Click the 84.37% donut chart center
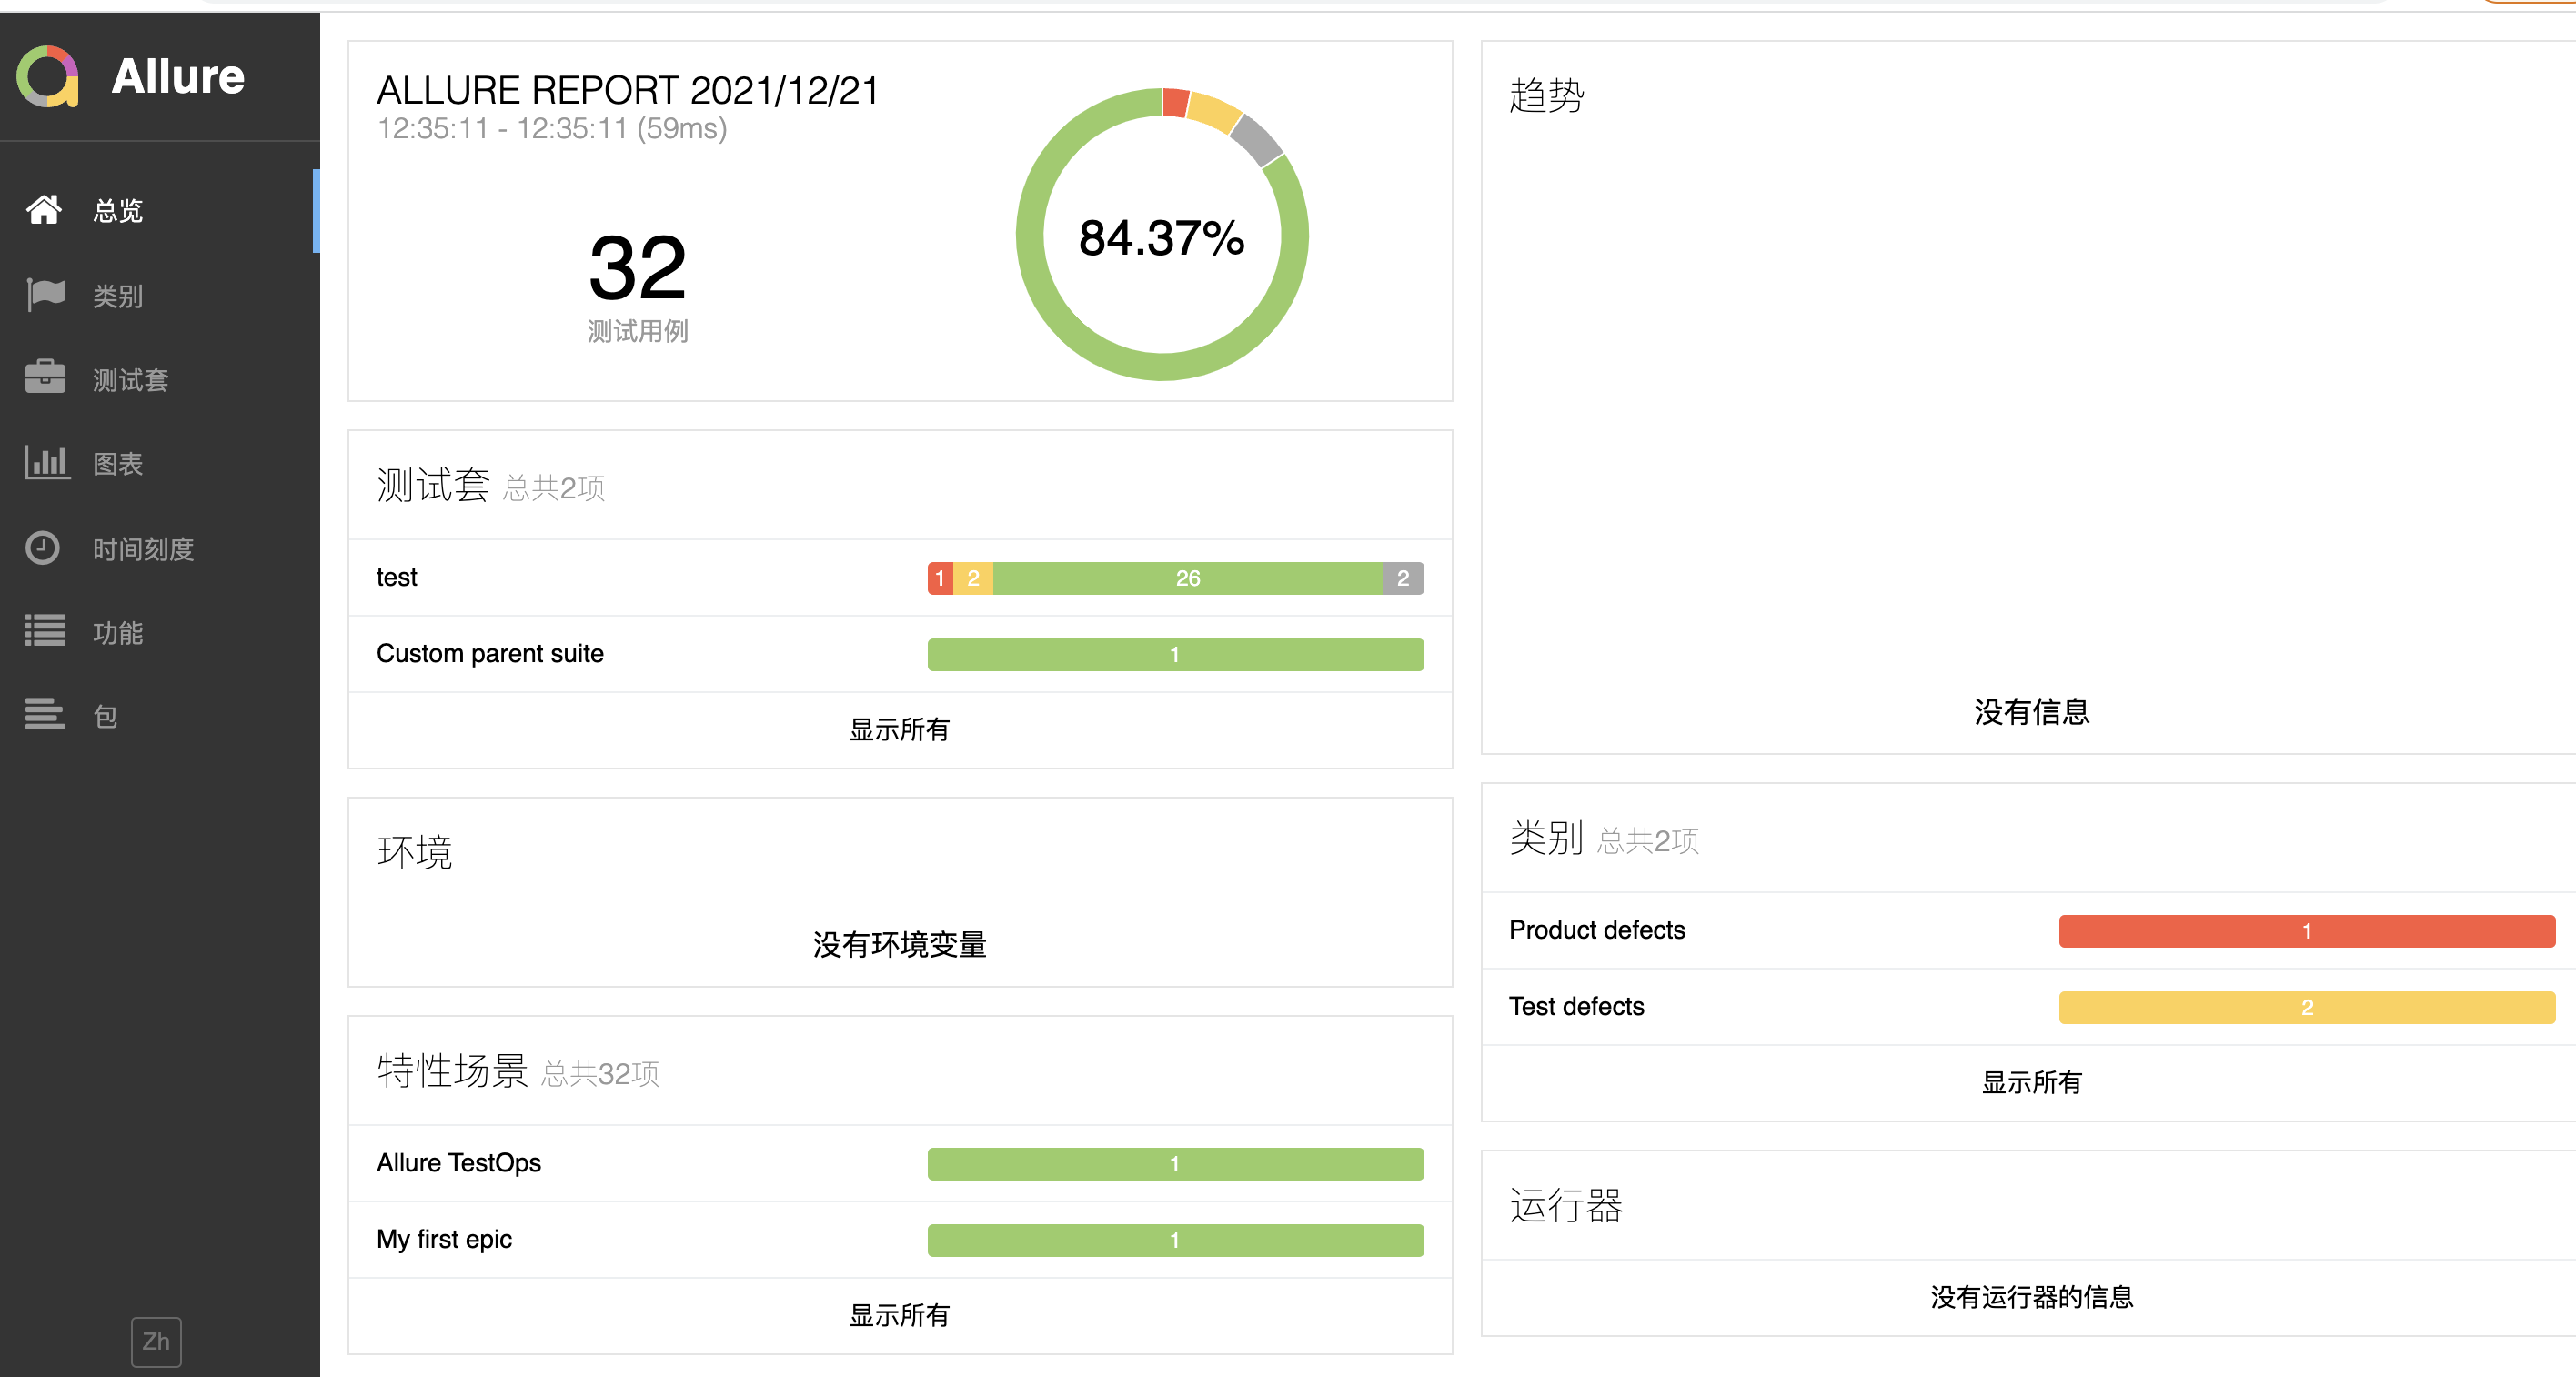The width and height of the screenshot is (2576, 1377). click(1162, 237)
